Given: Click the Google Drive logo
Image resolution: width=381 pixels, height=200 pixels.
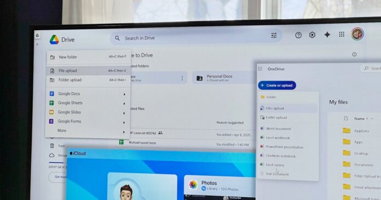Looking at the screenshot, I should (x=54, y=39).
